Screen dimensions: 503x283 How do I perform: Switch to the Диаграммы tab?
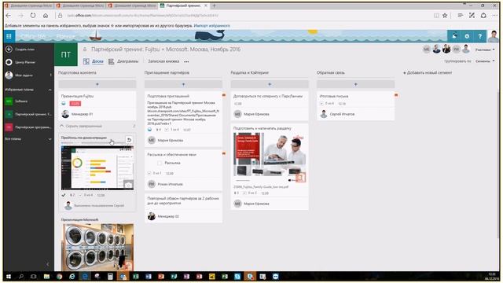click(123, 61)
